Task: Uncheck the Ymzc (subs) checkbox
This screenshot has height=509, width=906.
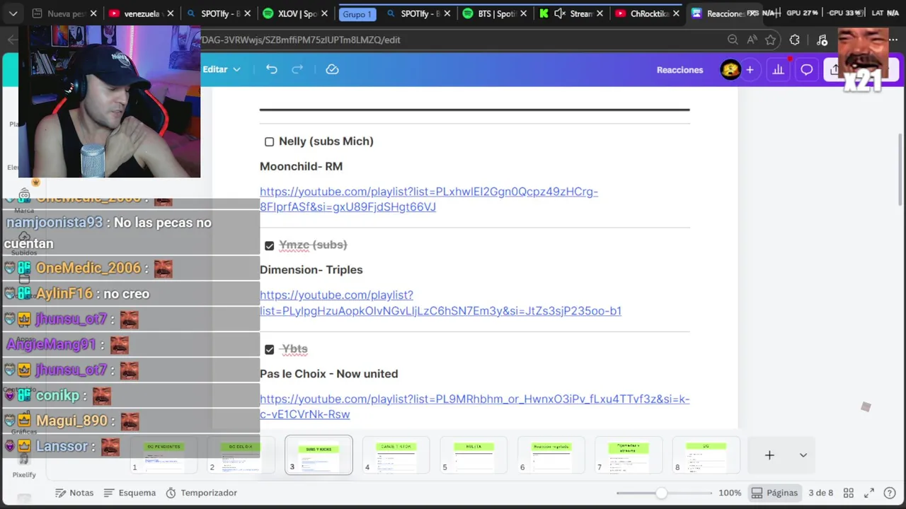Action: 269,246
